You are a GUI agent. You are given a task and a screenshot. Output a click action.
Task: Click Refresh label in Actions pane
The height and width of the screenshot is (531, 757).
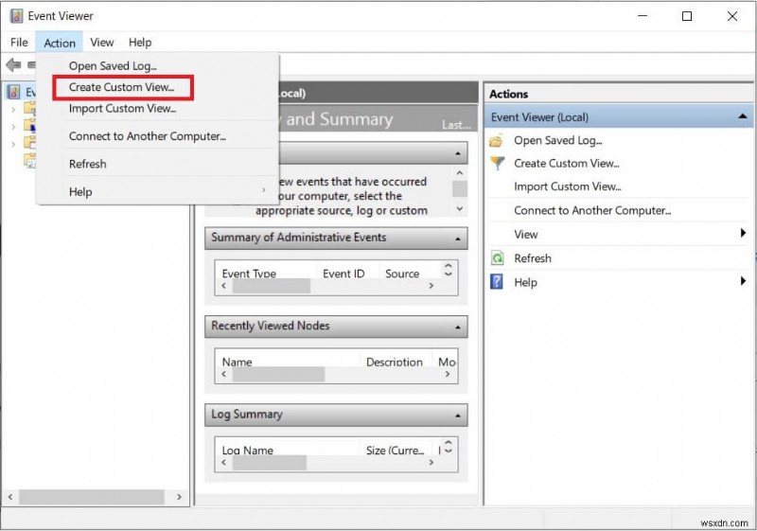click(x=533, y=258)
